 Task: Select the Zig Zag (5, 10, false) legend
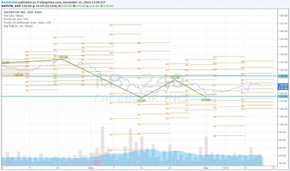tap(18, 26)
